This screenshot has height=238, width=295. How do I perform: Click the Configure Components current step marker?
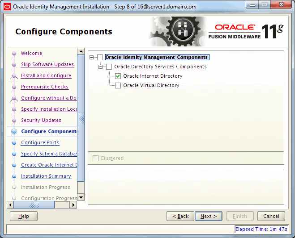click(14, 131)
